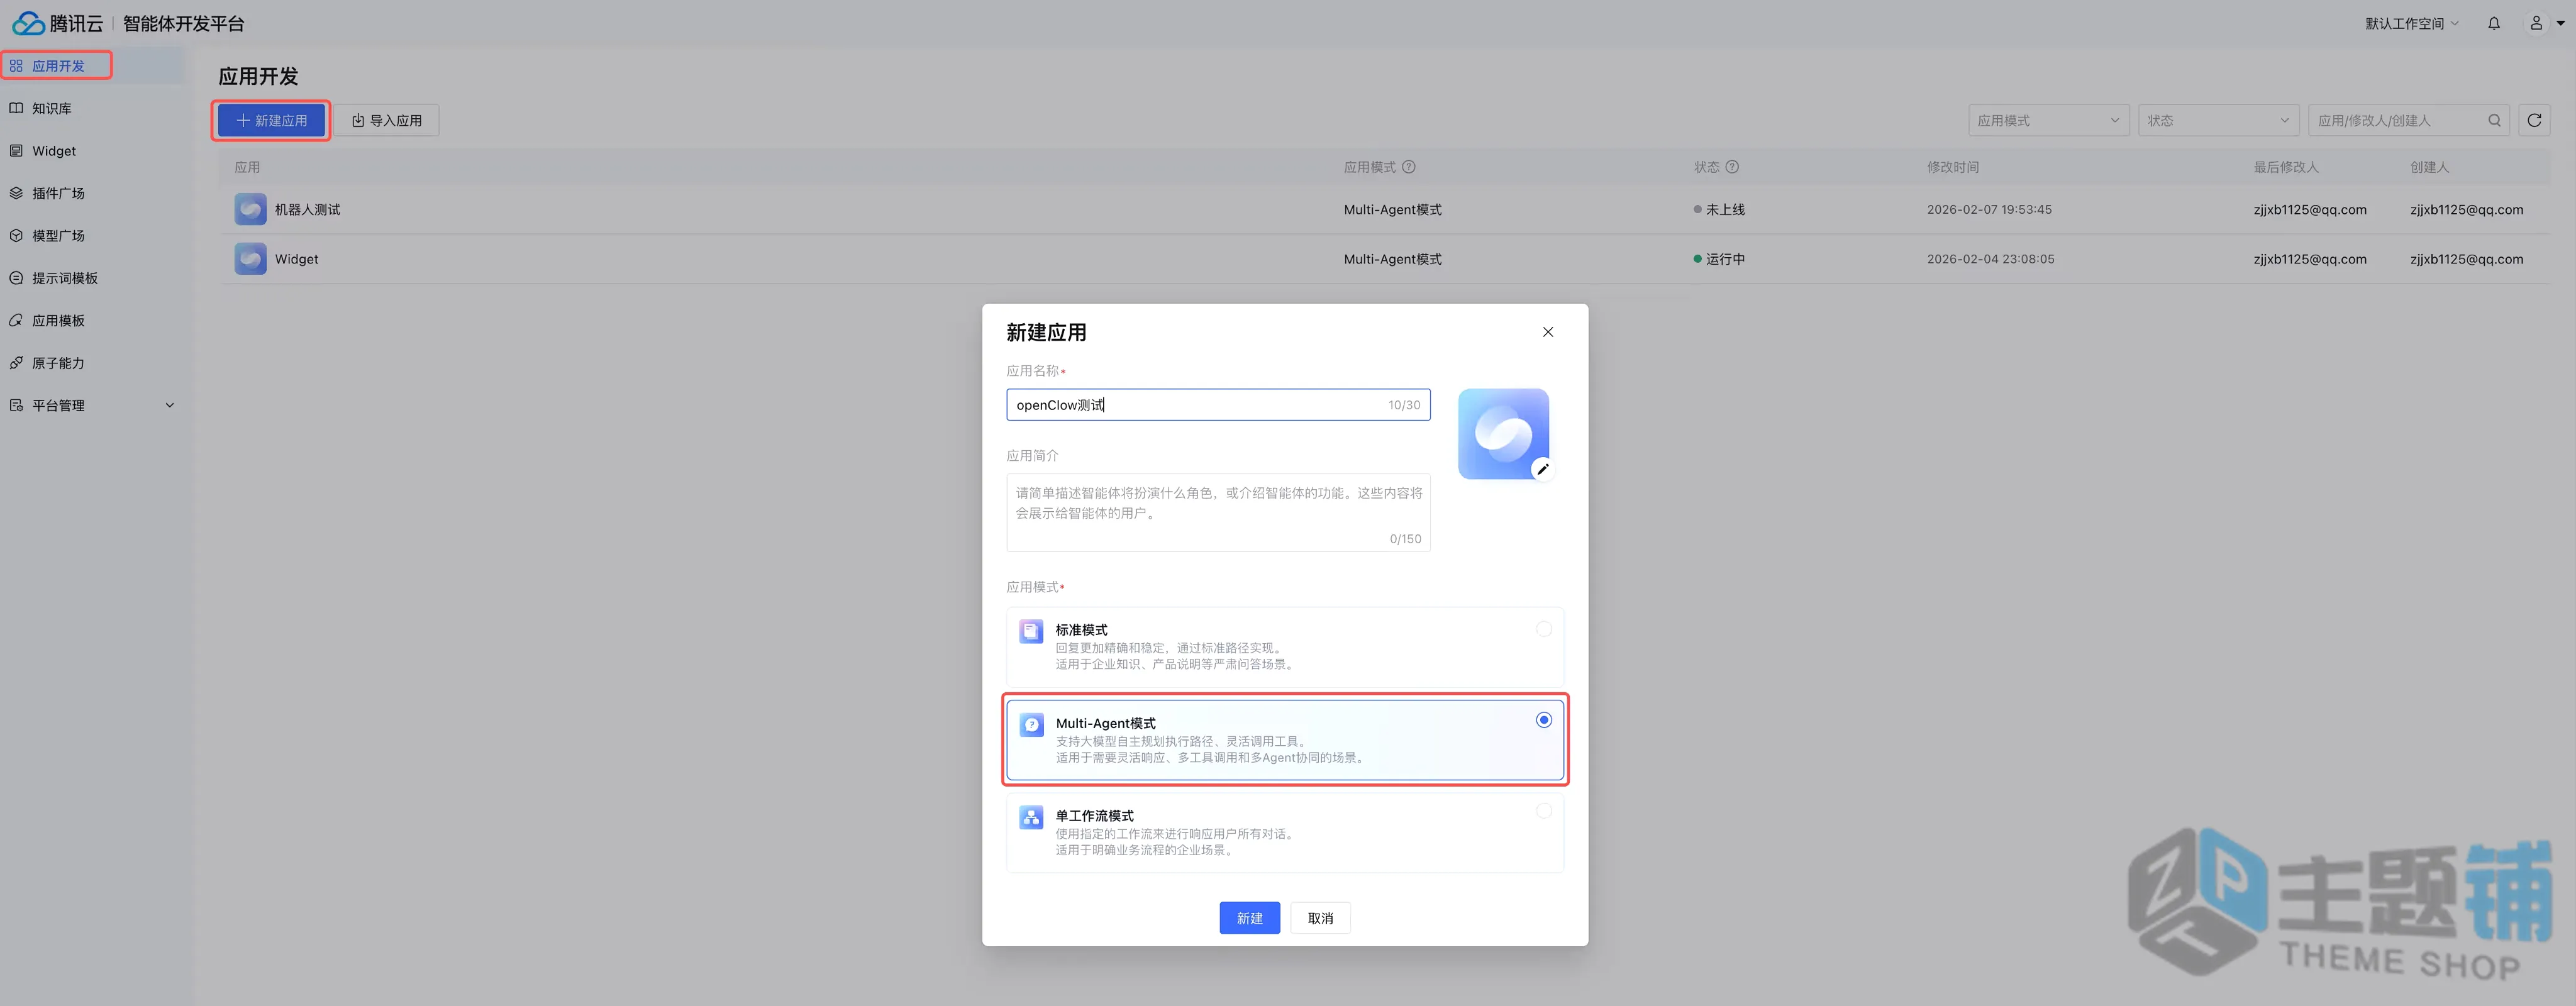Click 2026-02-07 19:53:45 timestamp
The image size is (2576, 1006).
[x=1989, y=209]
